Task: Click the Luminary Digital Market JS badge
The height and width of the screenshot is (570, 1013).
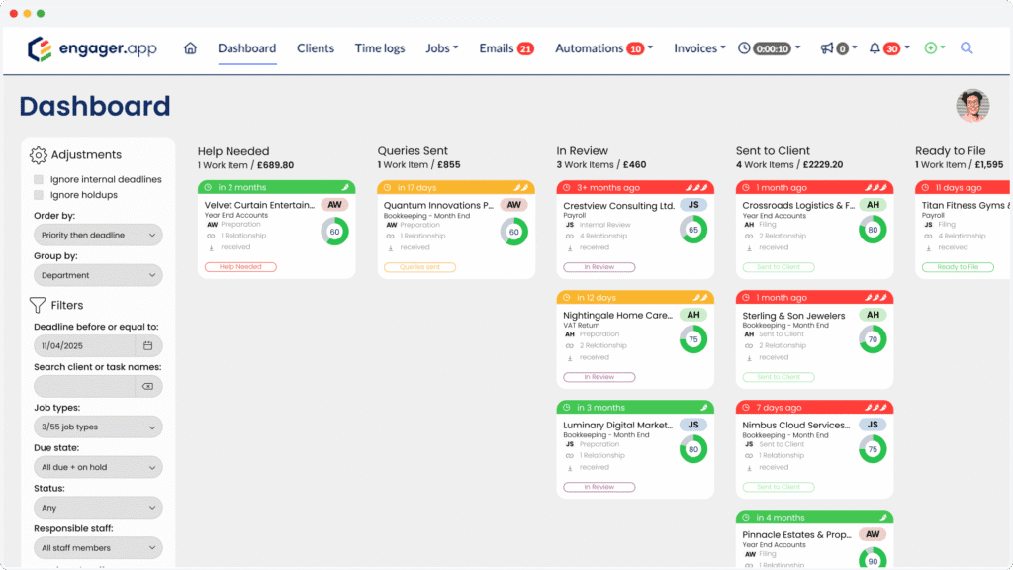Action: coord(693,425)
